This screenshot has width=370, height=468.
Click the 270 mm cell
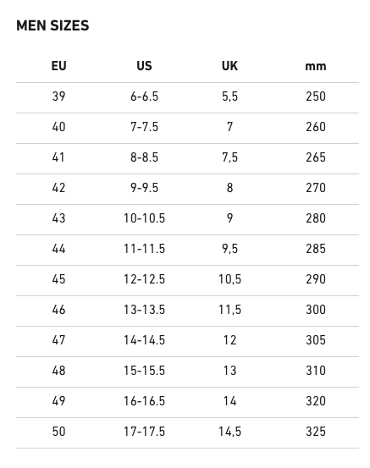click(316, 188)
